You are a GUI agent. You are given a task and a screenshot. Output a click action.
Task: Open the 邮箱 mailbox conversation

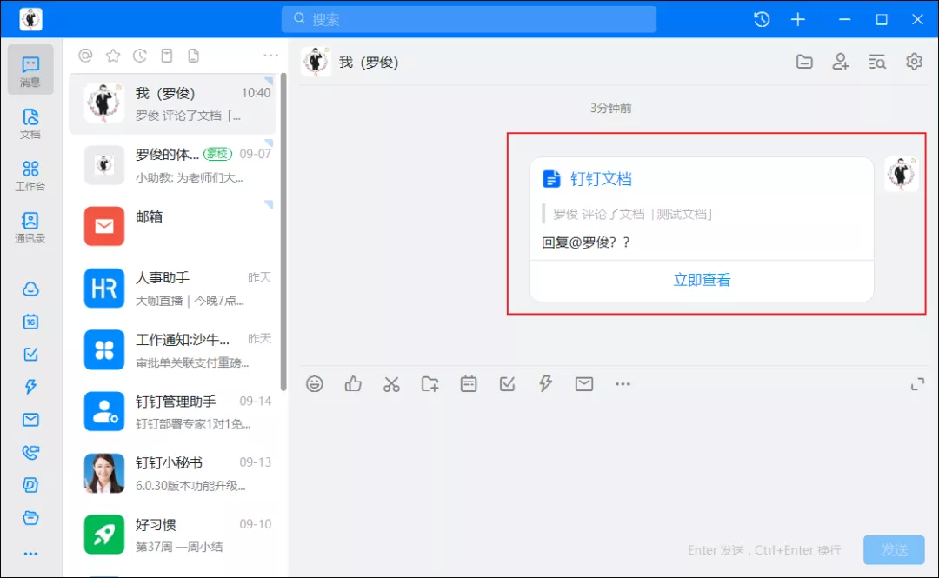(173, 226)
